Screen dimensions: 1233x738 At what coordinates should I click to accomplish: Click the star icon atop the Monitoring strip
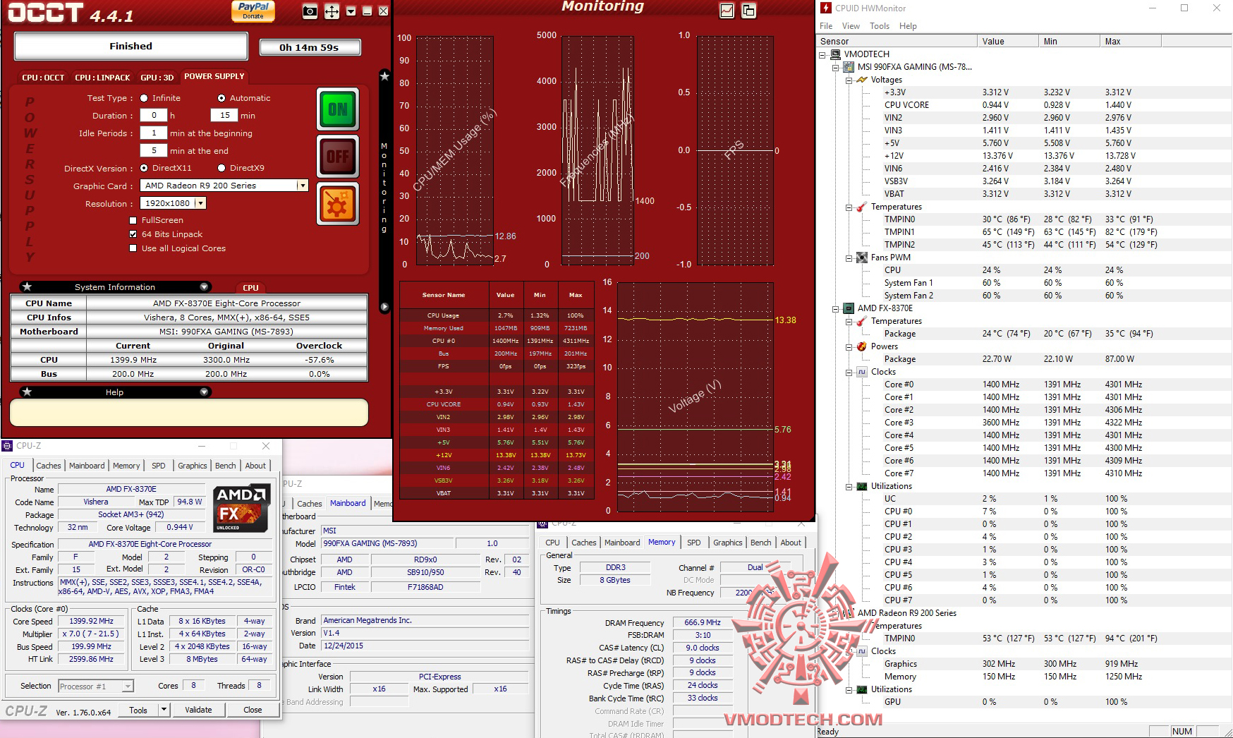click(x=384, y=76)
